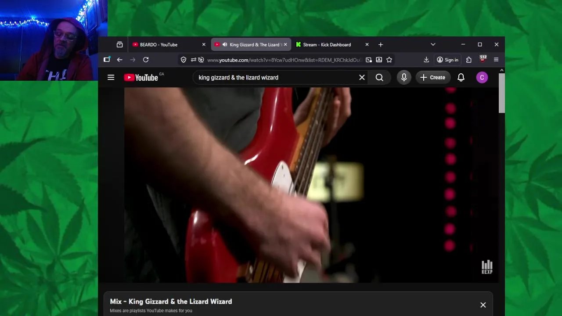562x316 pixels.
Task: Open the browser downloads panel
Action: click(426, 60)
